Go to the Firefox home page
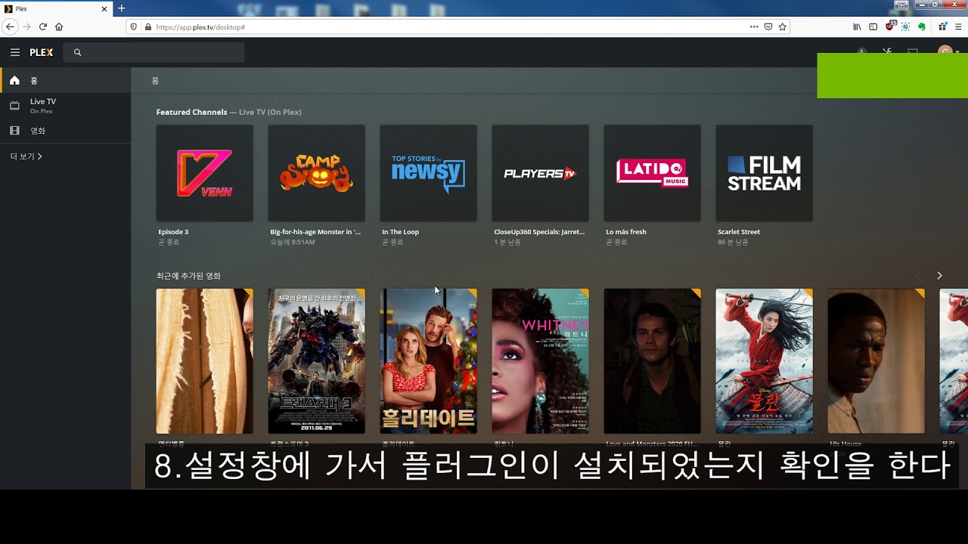Viewport: 968px width, 544px height. click(59, 26)
